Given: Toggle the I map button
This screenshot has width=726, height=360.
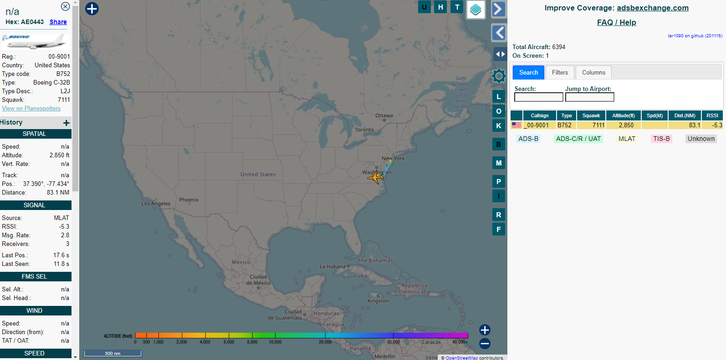Looking at the screenshot, I should (499, 196).
